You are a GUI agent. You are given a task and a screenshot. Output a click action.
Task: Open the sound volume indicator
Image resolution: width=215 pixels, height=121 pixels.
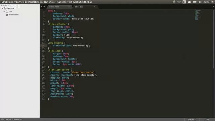[x=200, y=2]
